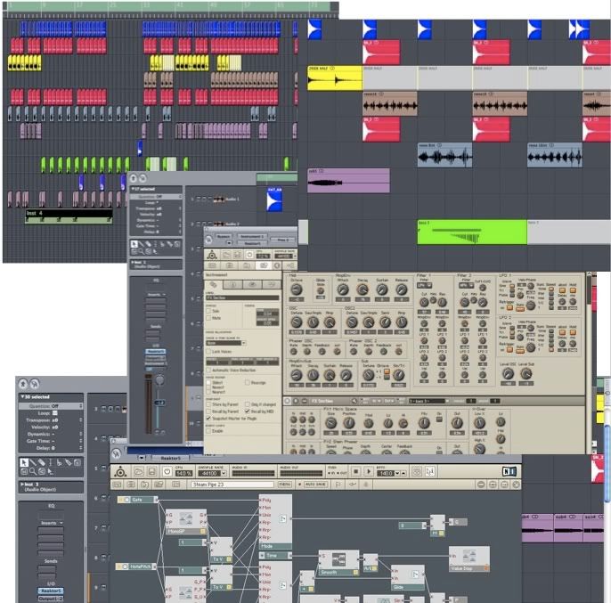611x603 pixels.
Task: Uncheck the Recall by MIDI option
Action: click(247, 411)
